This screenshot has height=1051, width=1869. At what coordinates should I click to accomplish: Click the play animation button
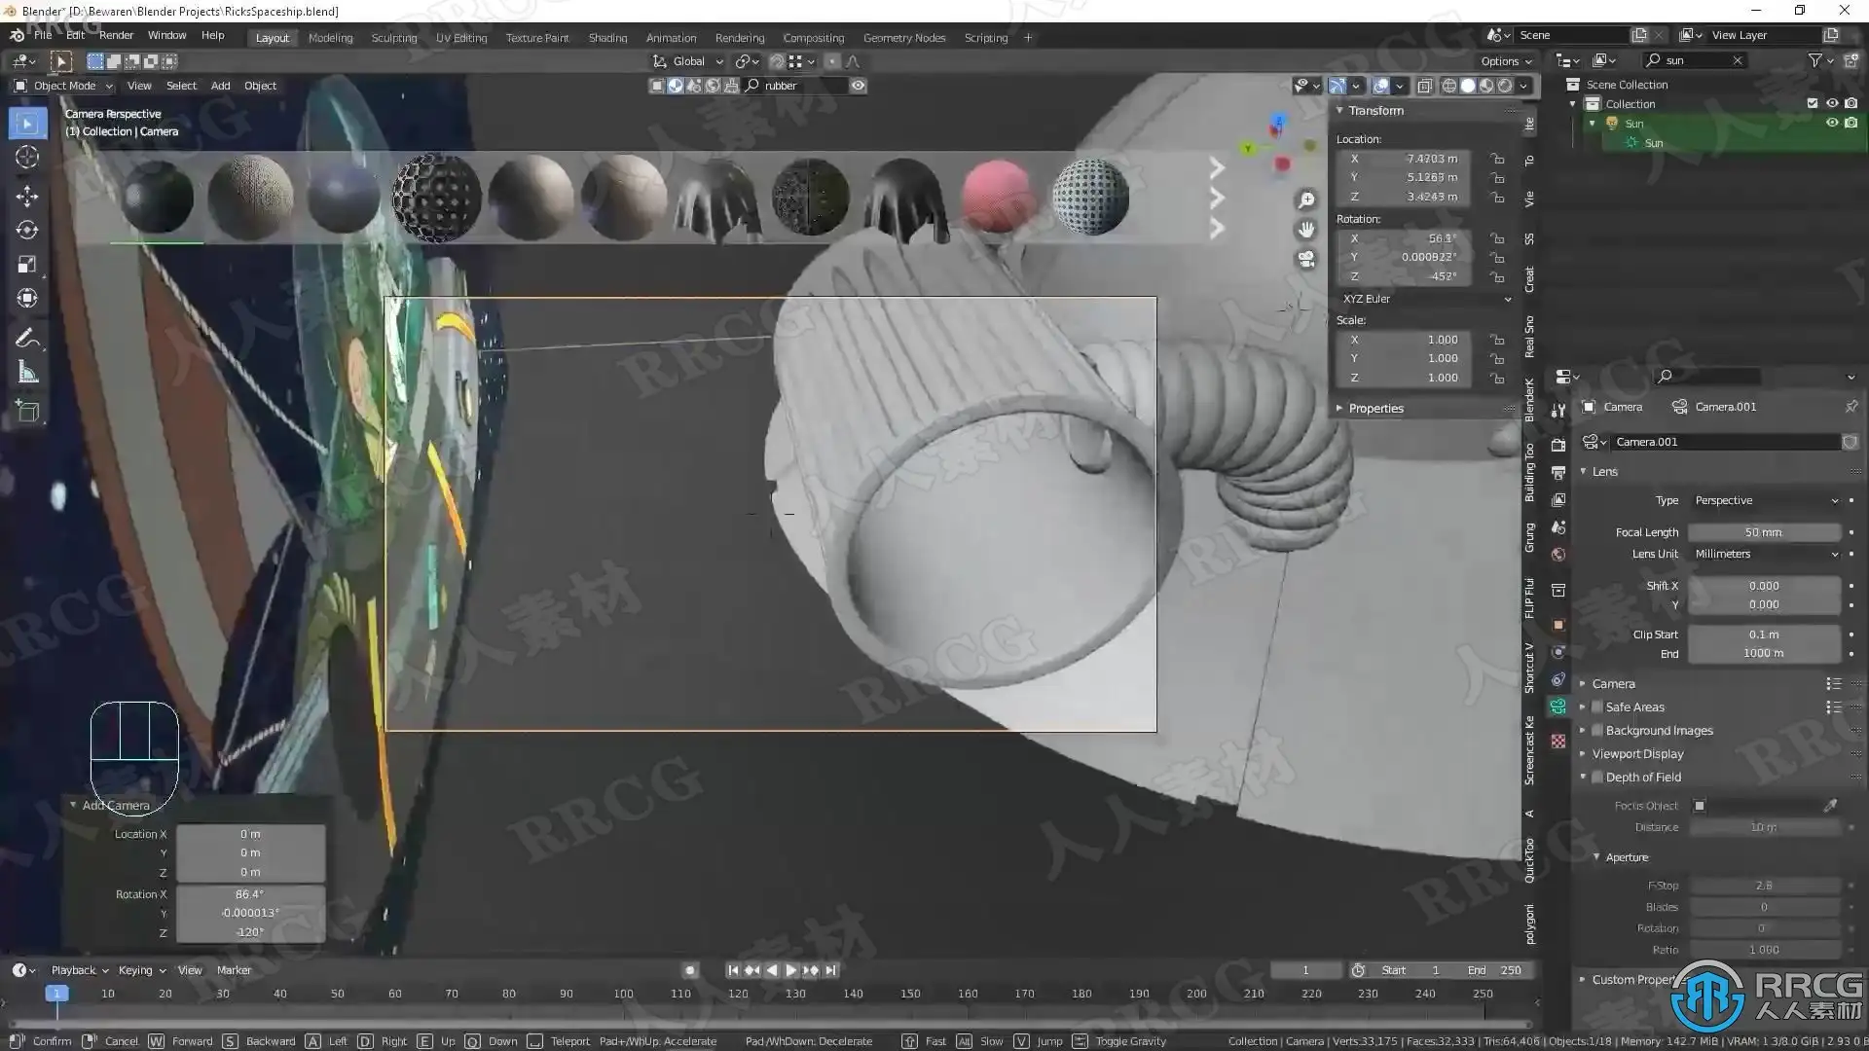click(x=790, y=970)
